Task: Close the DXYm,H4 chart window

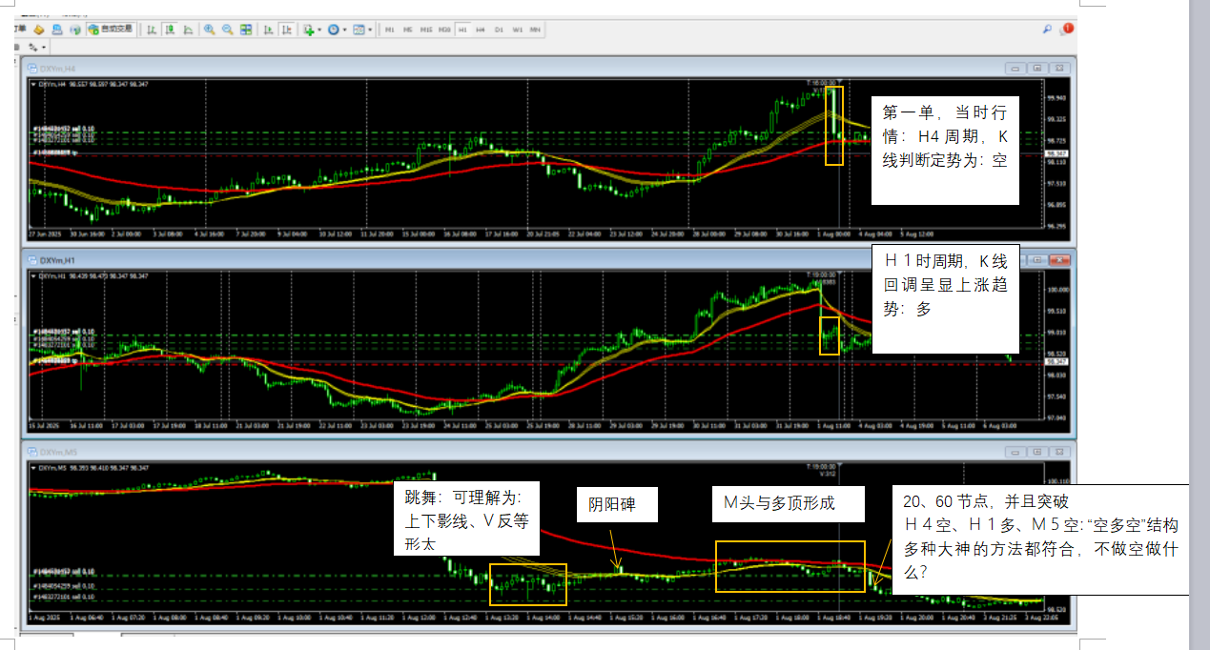Action: pyautogui.click(x=1059, y=69)
